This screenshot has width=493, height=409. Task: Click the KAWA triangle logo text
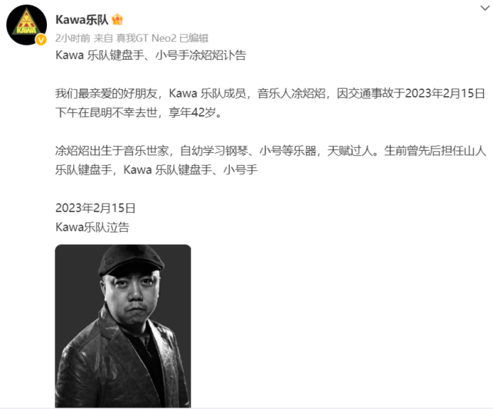(26, 31)
